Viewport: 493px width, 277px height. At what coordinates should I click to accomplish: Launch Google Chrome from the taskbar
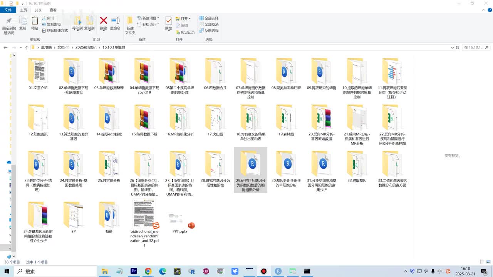pos(148,271)
